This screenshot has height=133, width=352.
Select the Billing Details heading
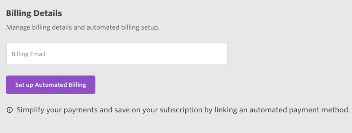click(34, 13)
